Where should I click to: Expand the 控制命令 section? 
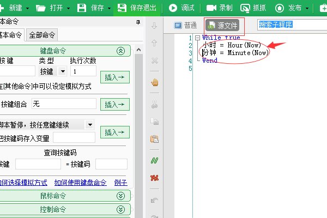point(120,209)
